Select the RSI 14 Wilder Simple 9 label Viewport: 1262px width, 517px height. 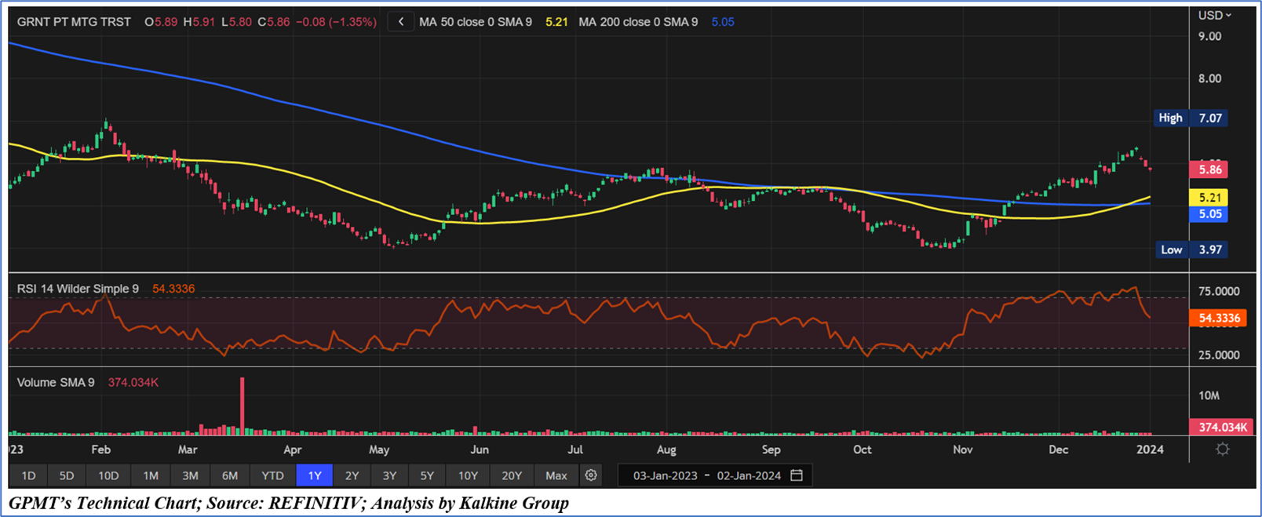pos(78,289)
